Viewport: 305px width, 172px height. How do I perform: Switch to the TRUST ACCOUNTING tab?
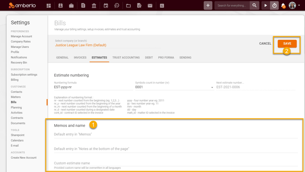click(x=126, y=57)
